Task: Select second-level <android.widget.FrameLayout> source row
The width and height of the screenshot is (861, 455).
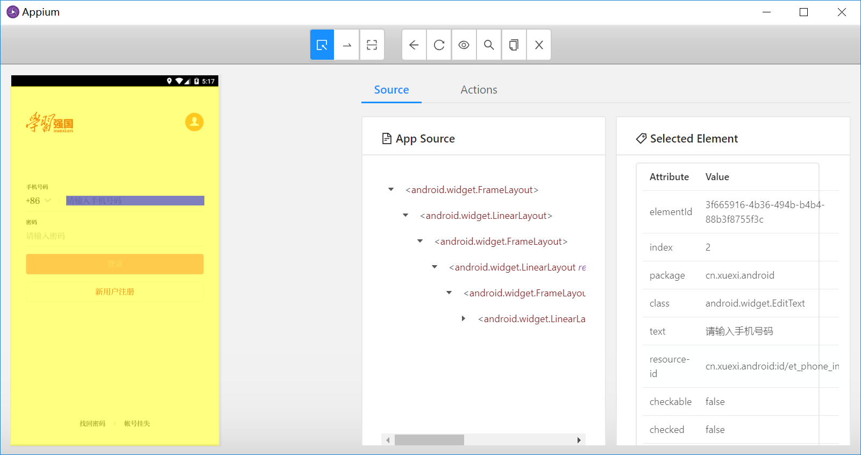Action: click(501, 241)
